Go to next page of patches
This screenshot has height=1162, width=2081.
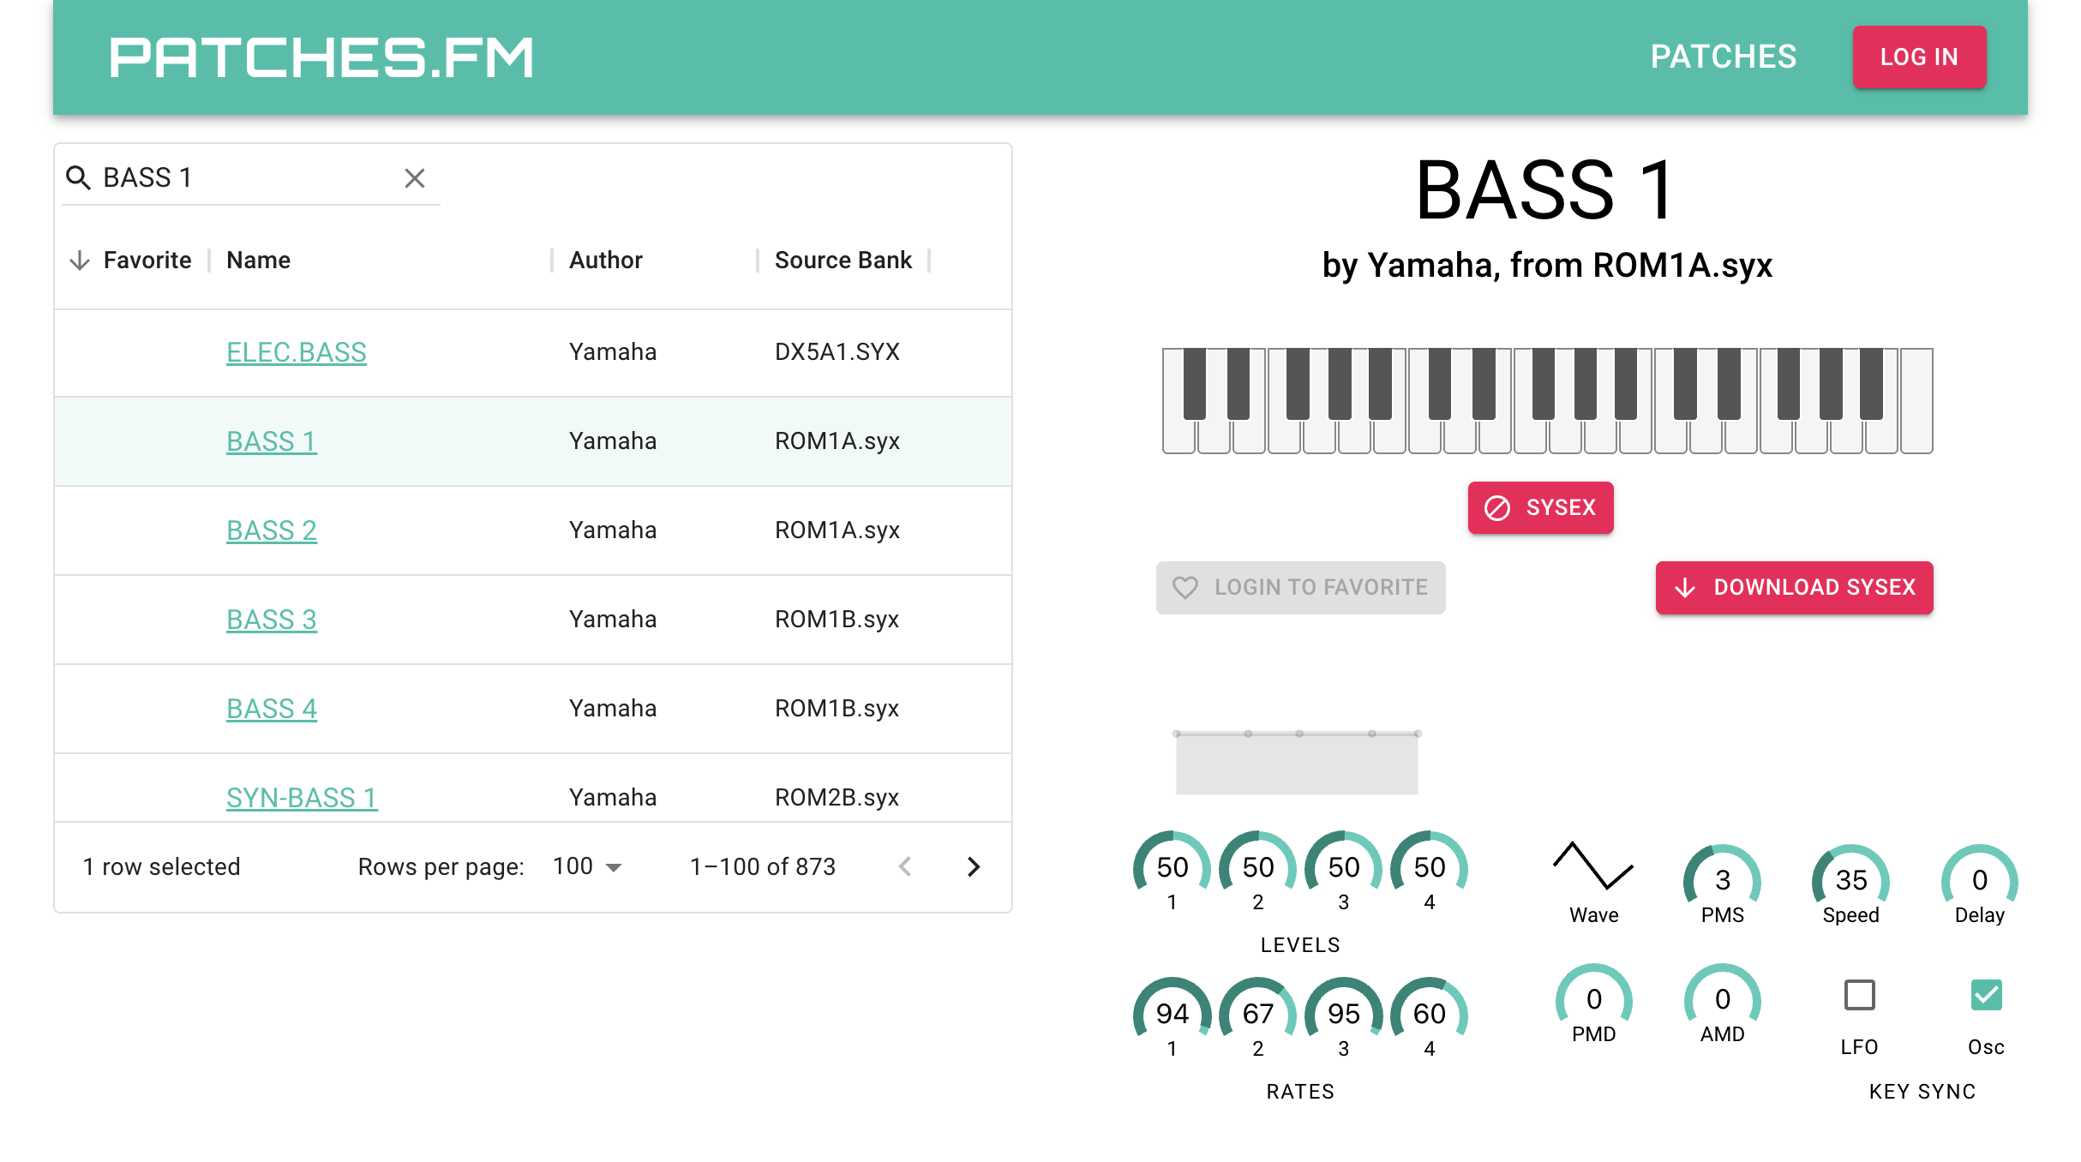[973, 866]
